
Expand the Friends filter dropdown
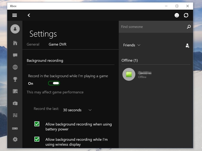[132, 45]
